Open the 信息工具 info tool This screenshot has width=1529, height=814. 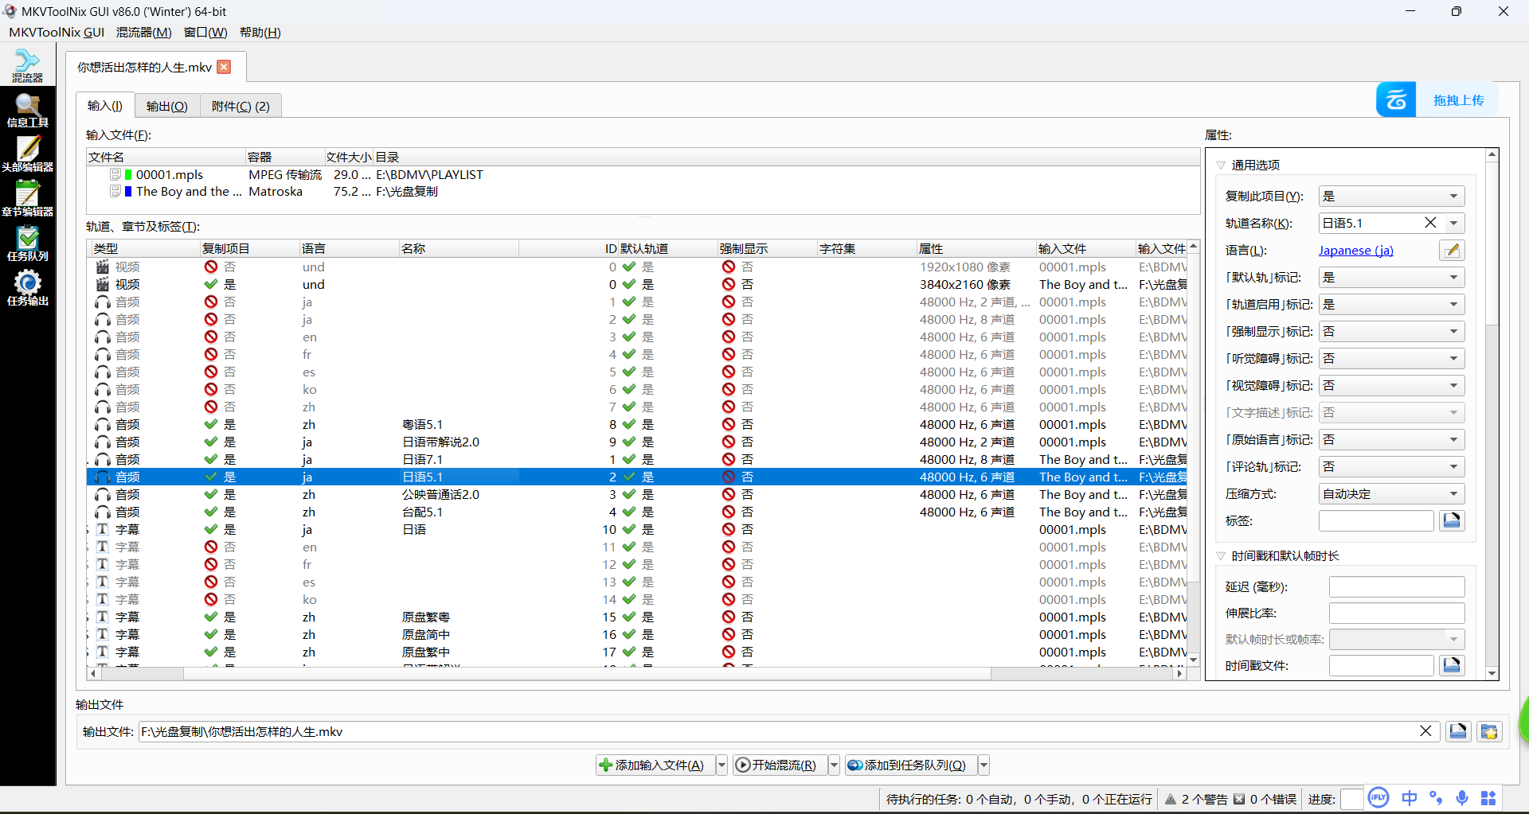tap(27, 111)
